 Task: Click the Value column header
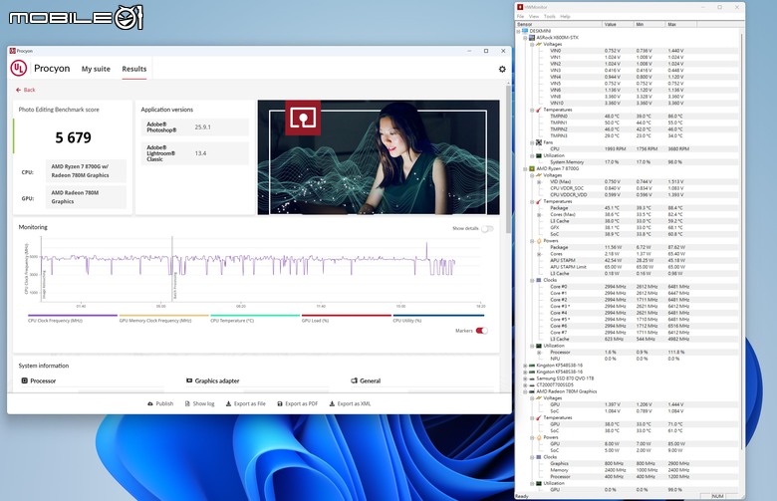click(618, 24)
